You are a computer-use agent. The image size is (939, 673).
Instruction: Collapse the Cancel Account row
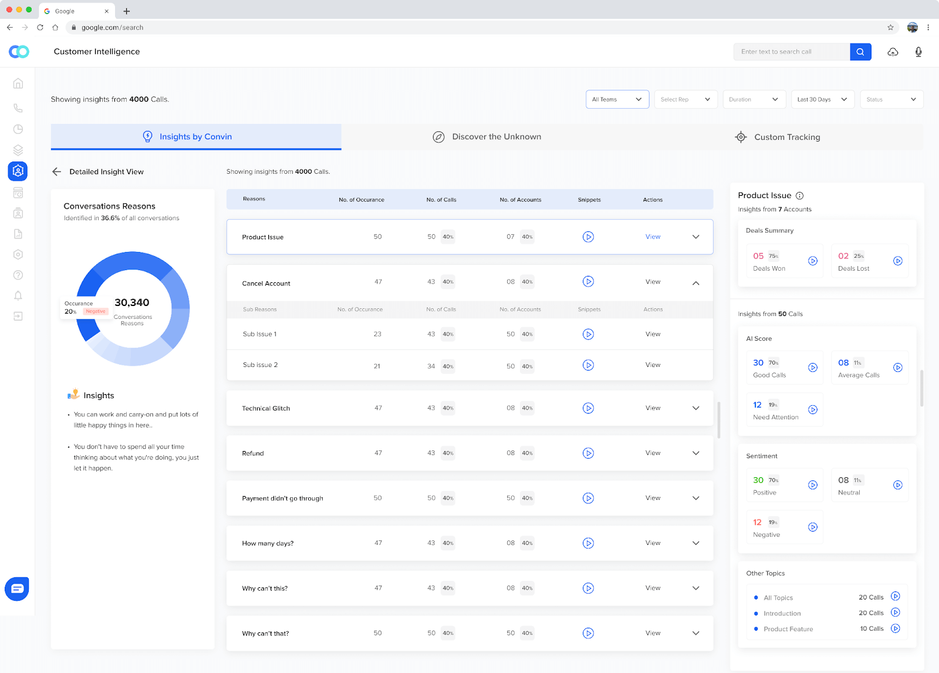point(695,282)
